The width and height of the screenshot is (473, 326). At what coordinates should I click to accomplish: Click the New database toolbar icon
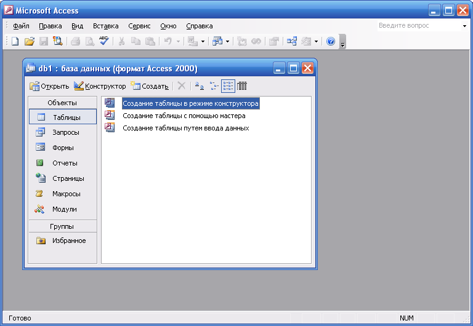click(x=15, y=41)
